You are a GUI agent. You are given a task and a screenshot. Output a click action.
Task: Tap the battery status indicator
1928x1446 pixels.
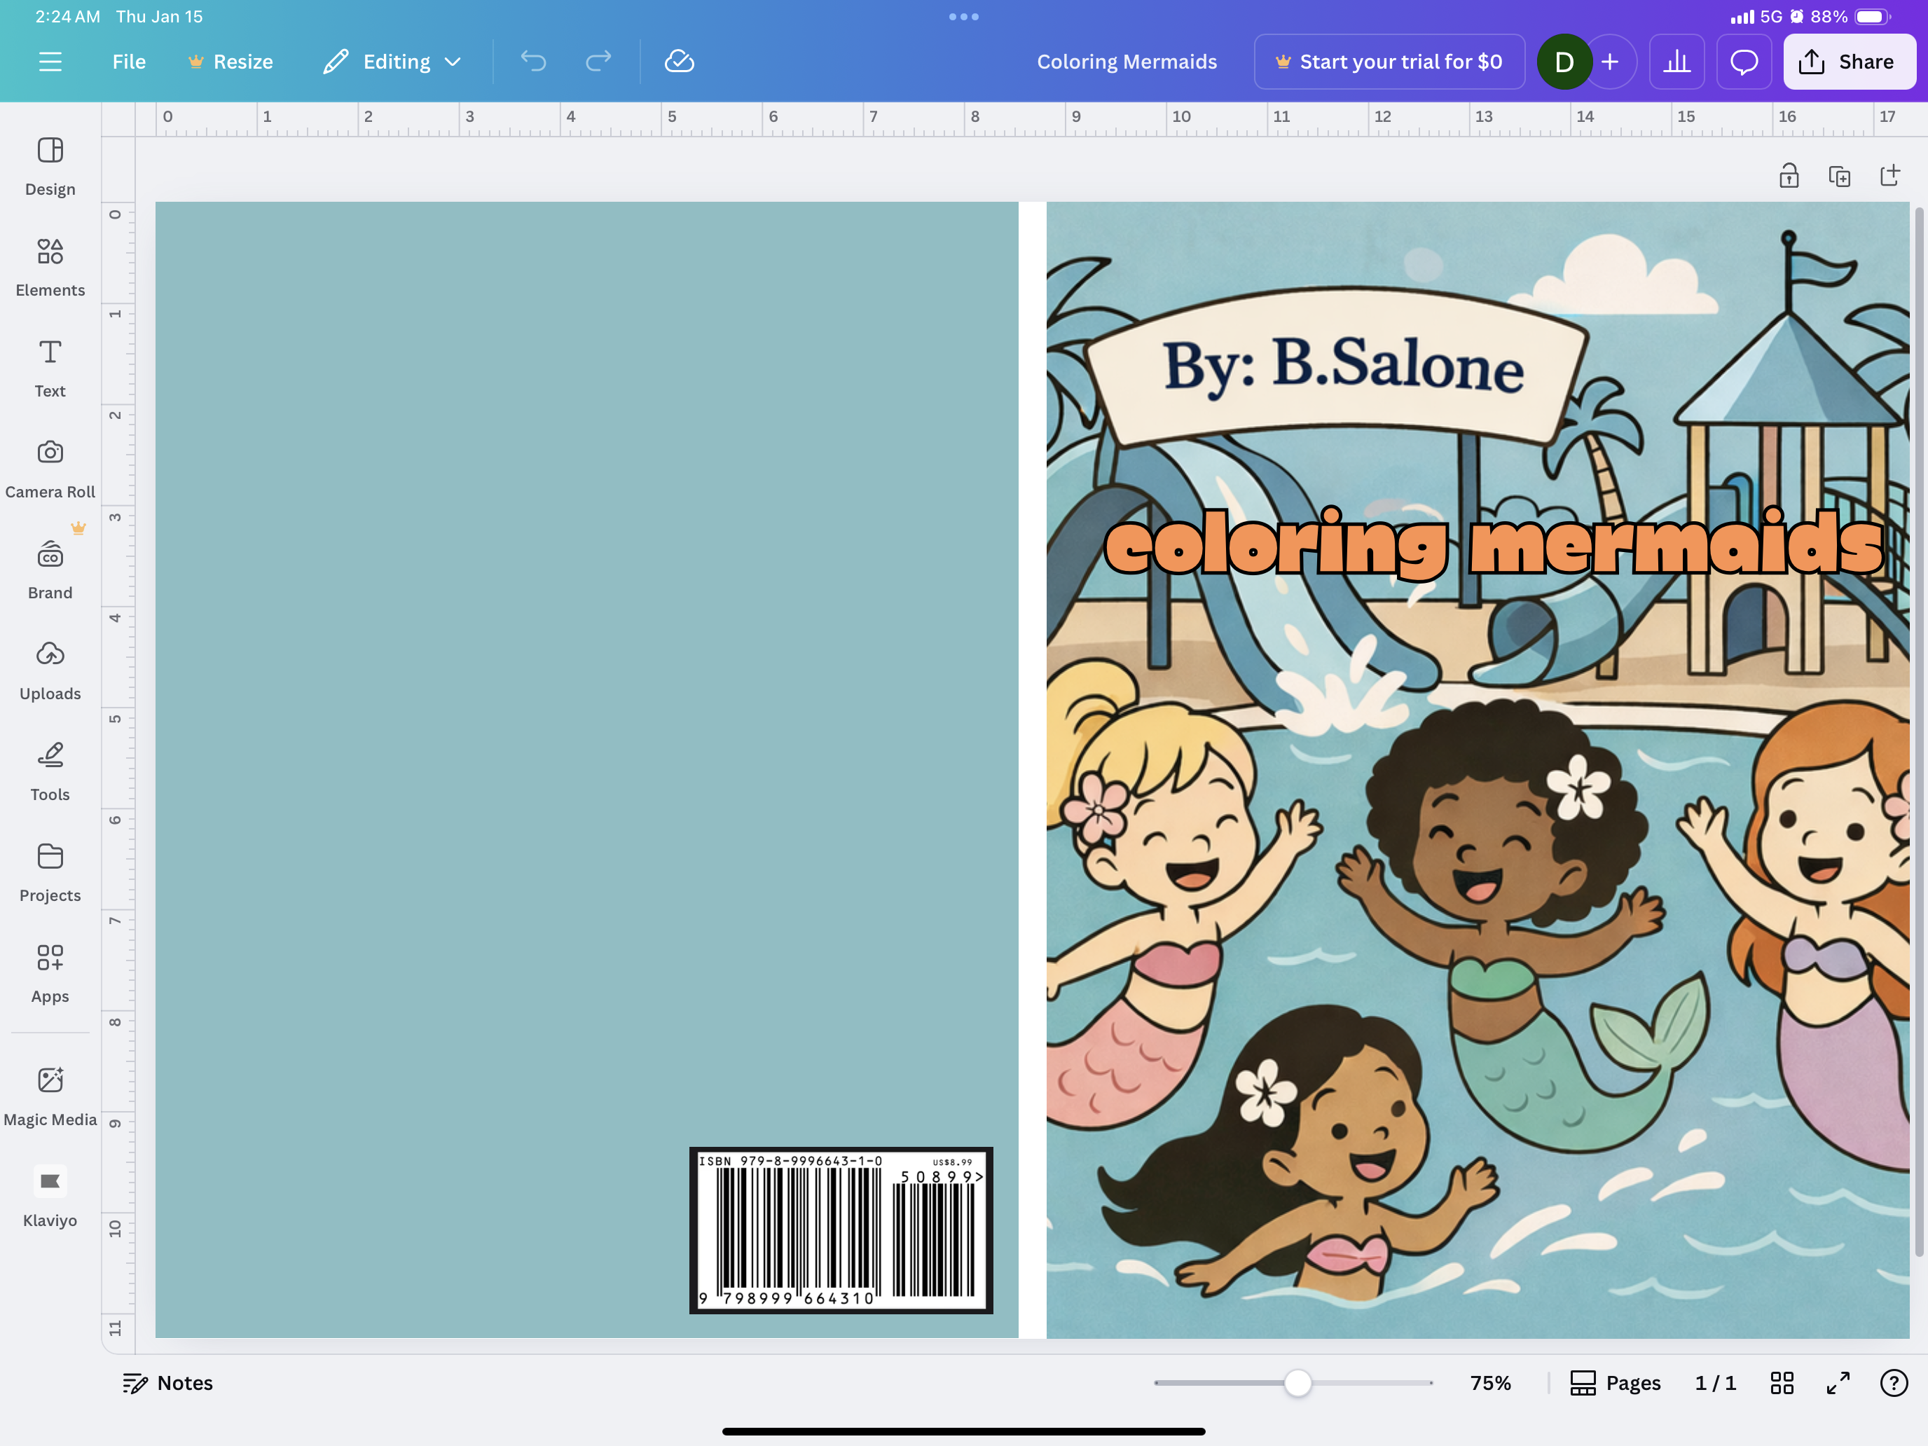1872,17
